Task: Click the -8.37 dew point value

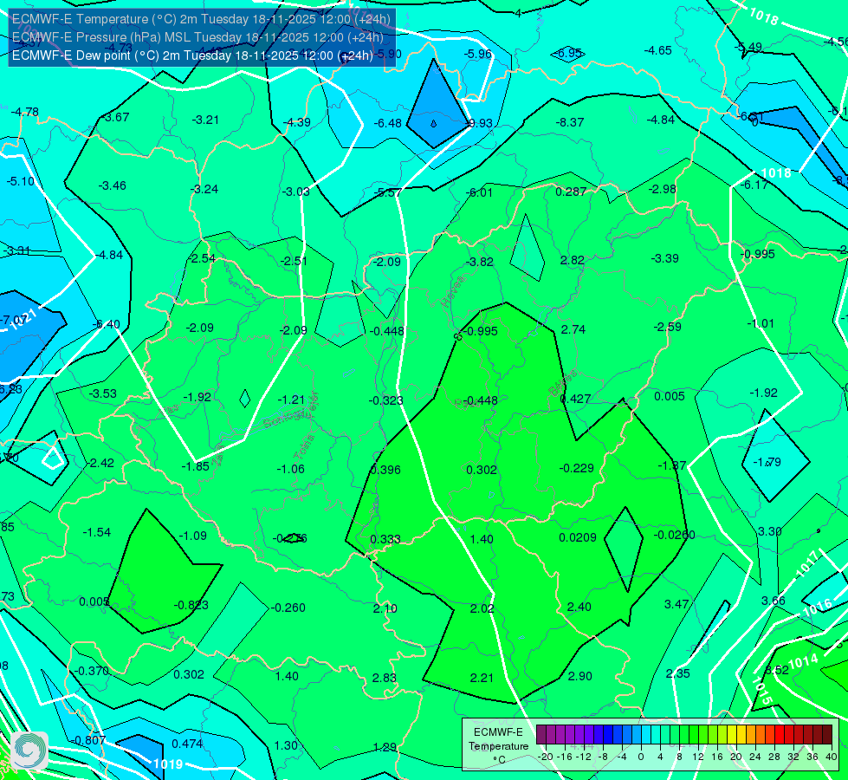Action: (570, 122)
